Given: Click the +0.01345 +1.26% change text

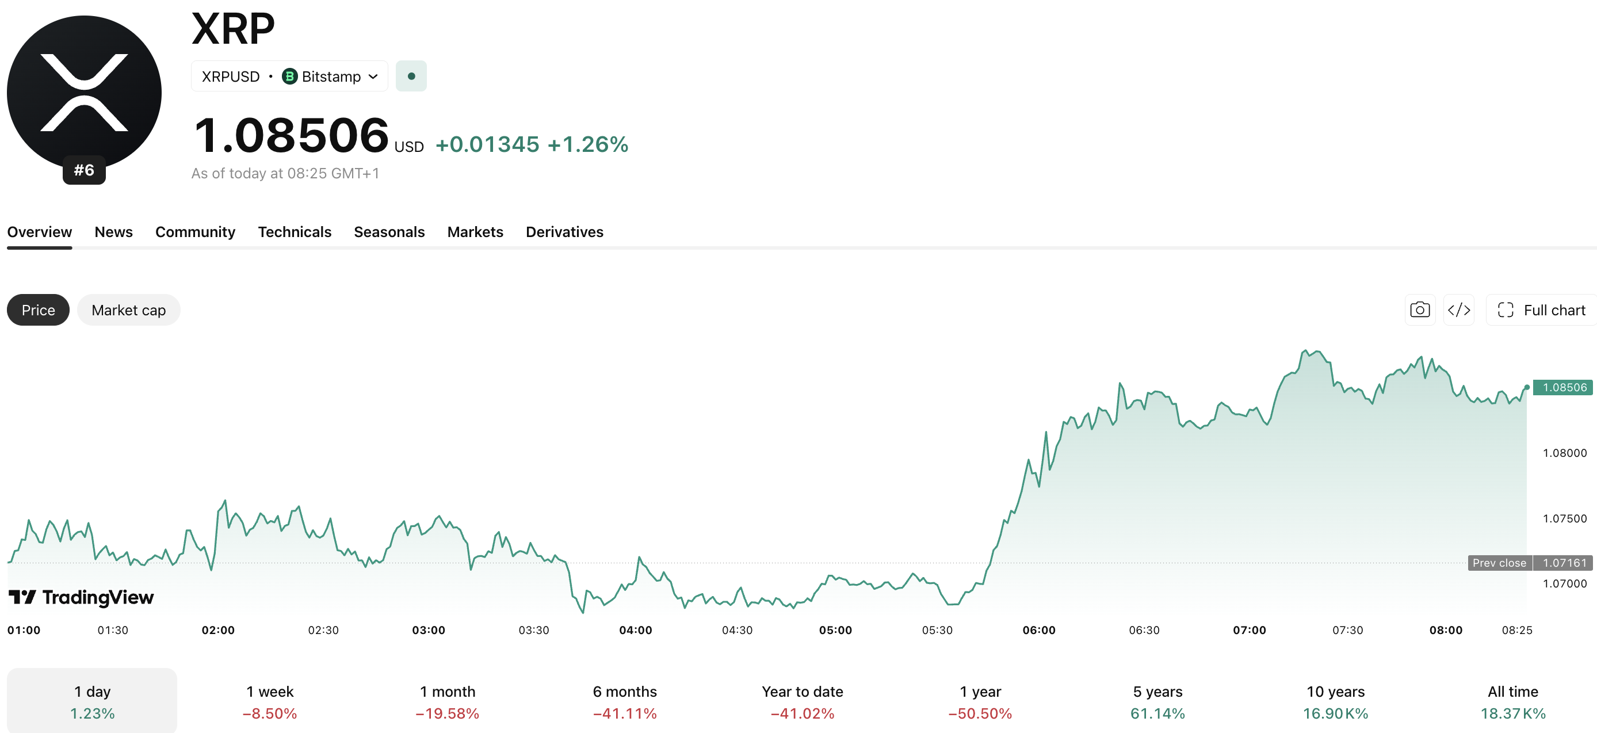Looking at the screenshot, I should tap(532, 144).
